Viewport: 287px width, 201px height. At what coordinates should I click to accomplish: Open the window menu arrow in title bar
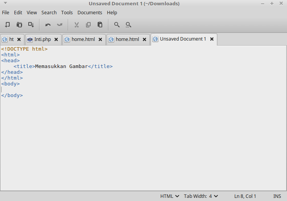tap(5, 3)
